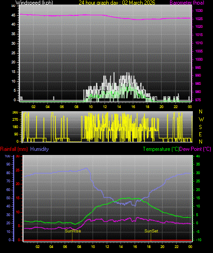Click the 180 wind direction axis value
The image size is (213, 253).
tap(15, 127)
